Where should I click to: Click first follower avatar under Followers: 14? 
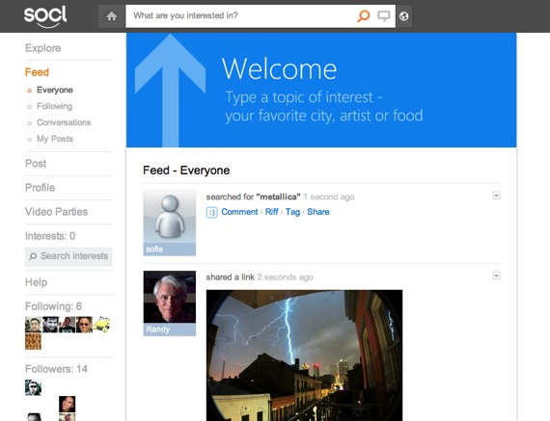point(33,387)
